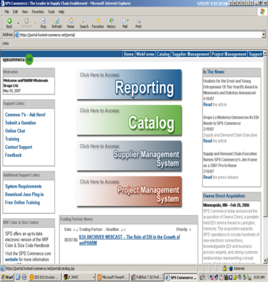The image size is (268, 282).
Task: Open 8/24 Archived Webcast headline link
Action: [129, 240]
